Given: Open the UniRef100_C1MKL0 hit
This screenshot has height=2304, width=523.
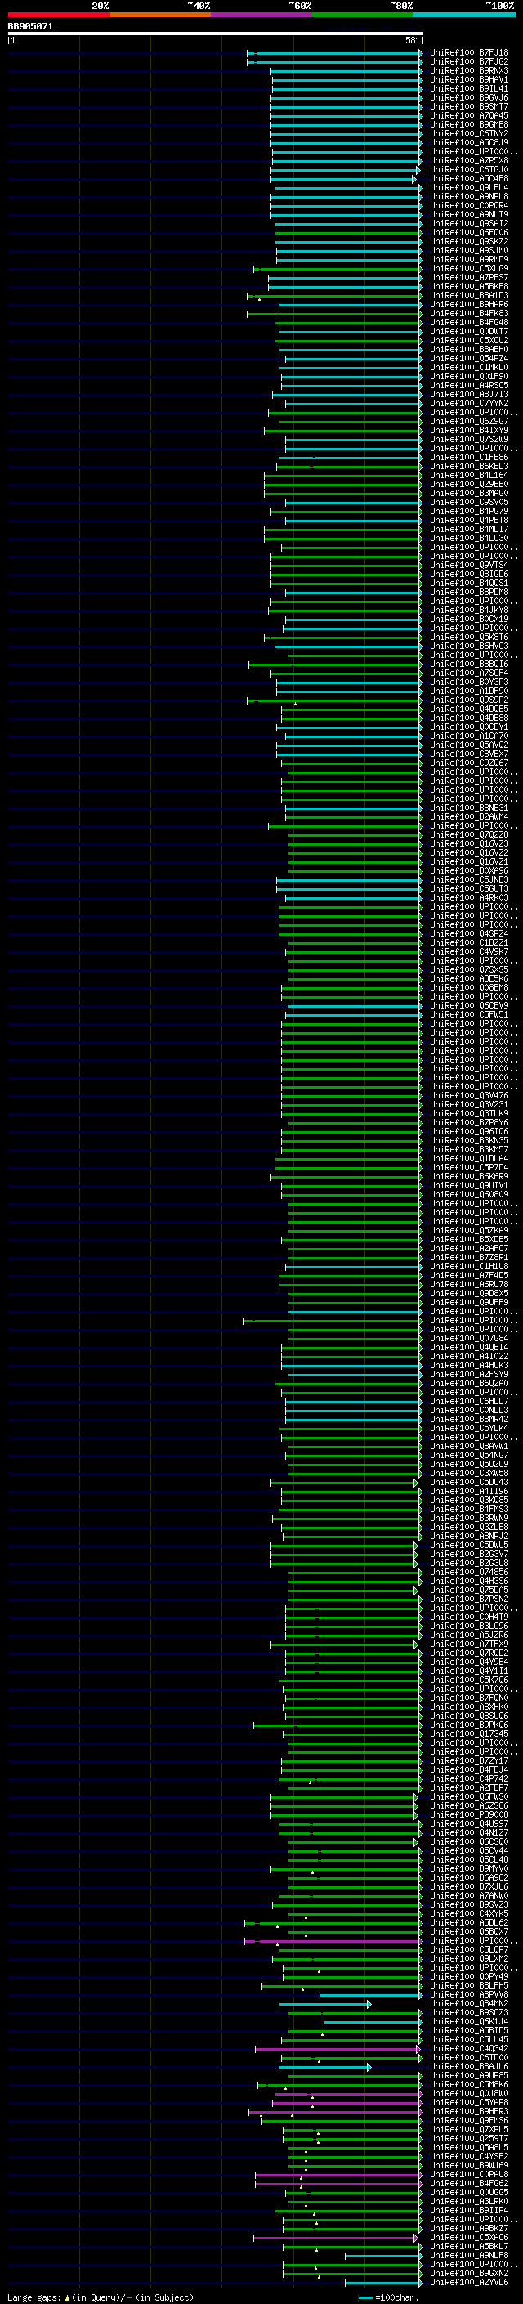Looking at the screenshot, I should (468, 368).
